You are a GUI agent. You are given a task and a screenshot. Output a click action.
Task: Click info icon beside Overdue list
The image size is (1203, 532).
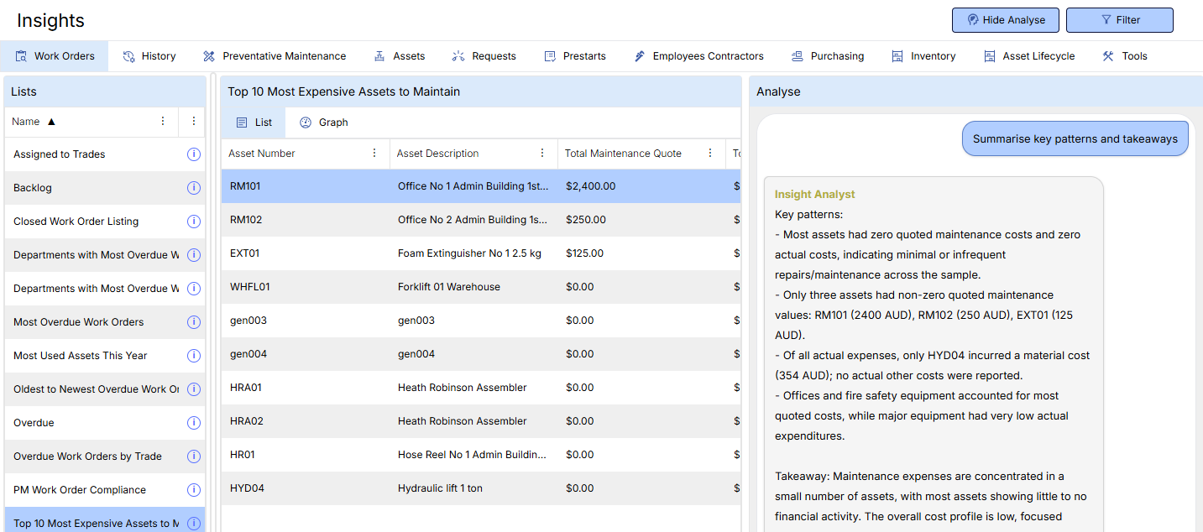tap(193, 423)
